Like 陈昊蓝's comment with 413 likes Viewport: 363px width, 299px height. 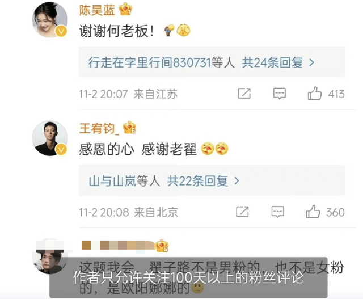point(315,94)
